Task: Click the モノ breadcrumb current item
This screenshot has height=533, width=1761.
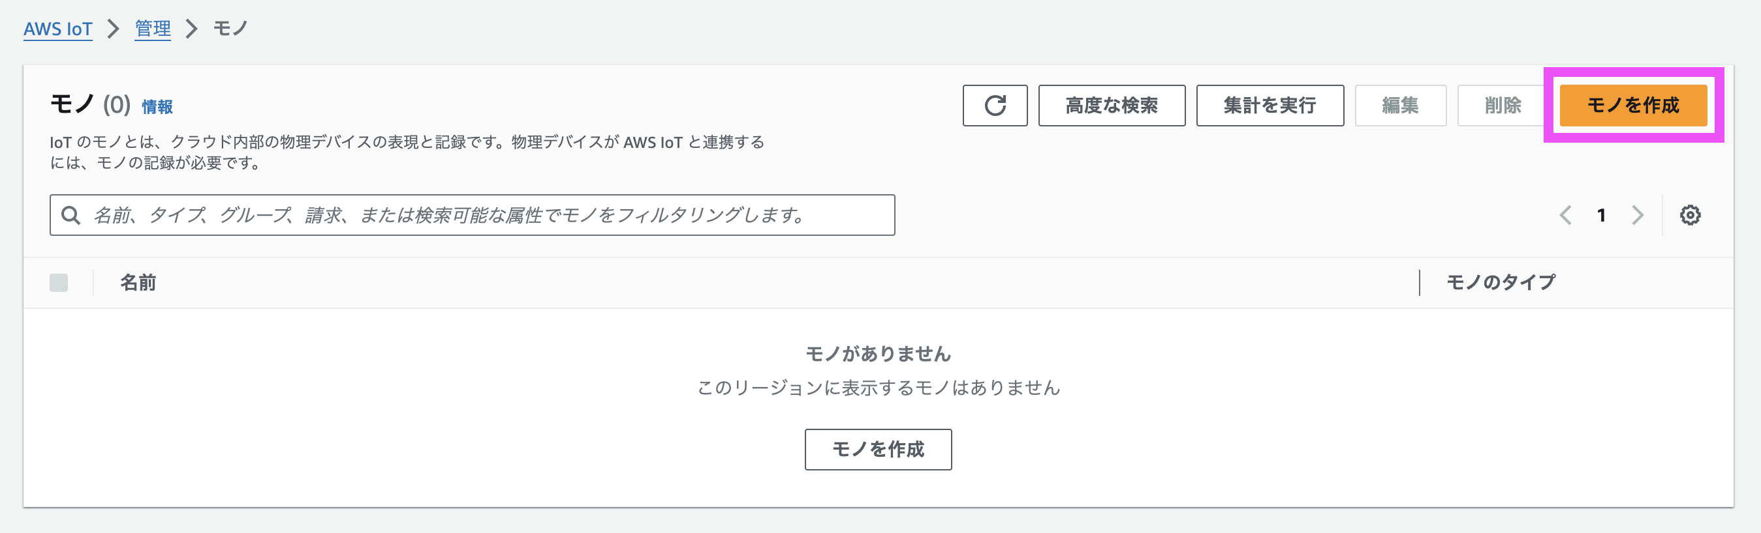Action: [x=230, y=29]
